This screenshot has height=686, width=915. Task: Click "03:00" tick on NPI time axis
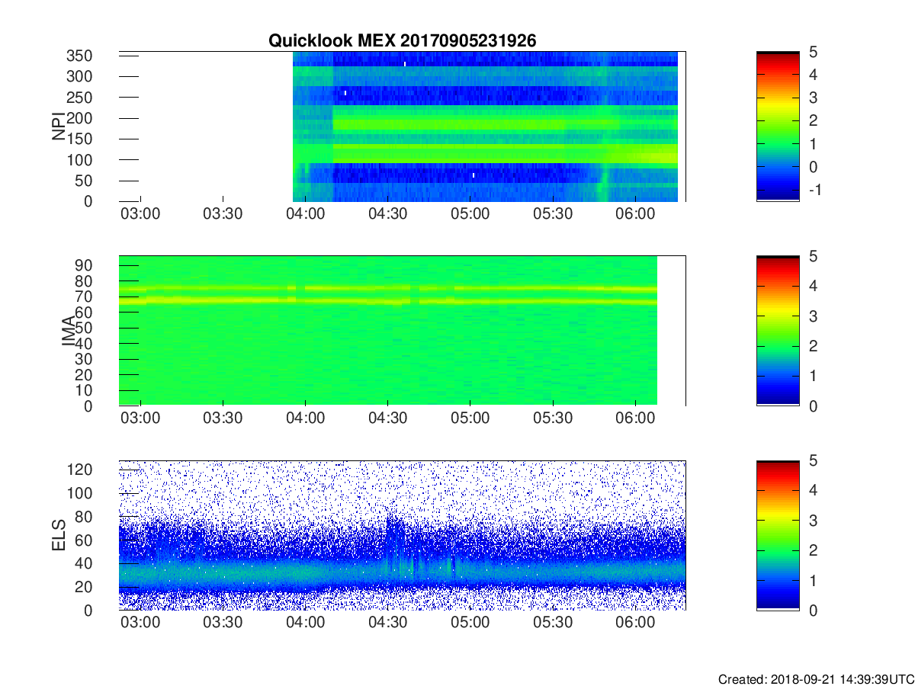(140, 213)
